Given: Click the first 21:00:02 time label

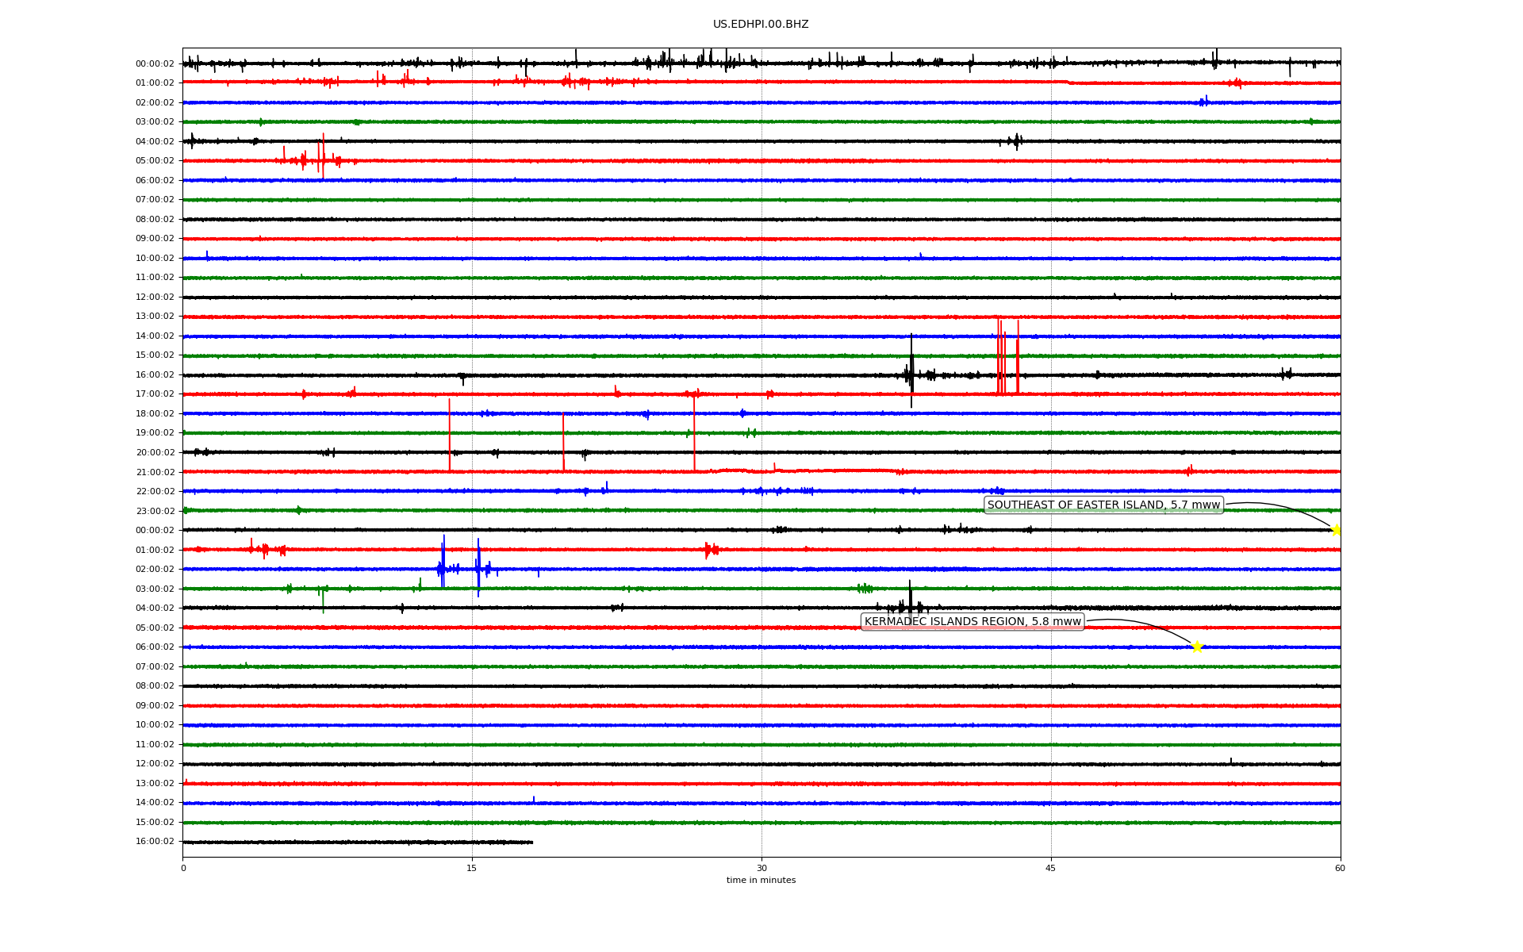Looking at the screenshot, I should pos(155,472).
